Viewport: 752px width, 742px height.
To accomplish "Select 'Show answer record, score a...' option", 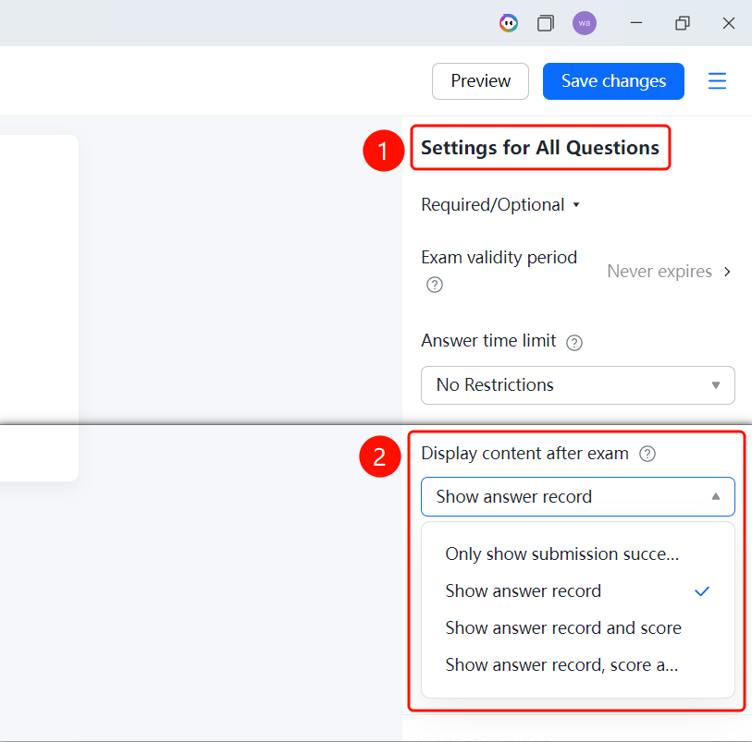I will click(x=578, y=665).
